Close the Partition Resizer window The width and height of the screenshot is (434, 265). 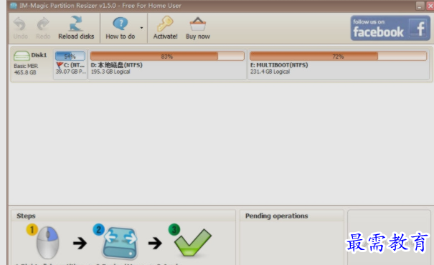click(430, 6)
